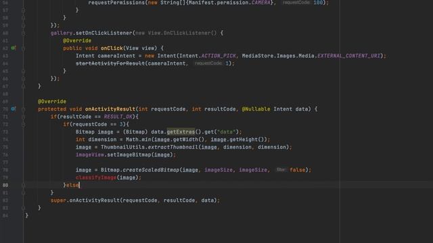433x243 pixels.
Task: Click the highlighted getExtras call
Action: (x=181, y=132)
